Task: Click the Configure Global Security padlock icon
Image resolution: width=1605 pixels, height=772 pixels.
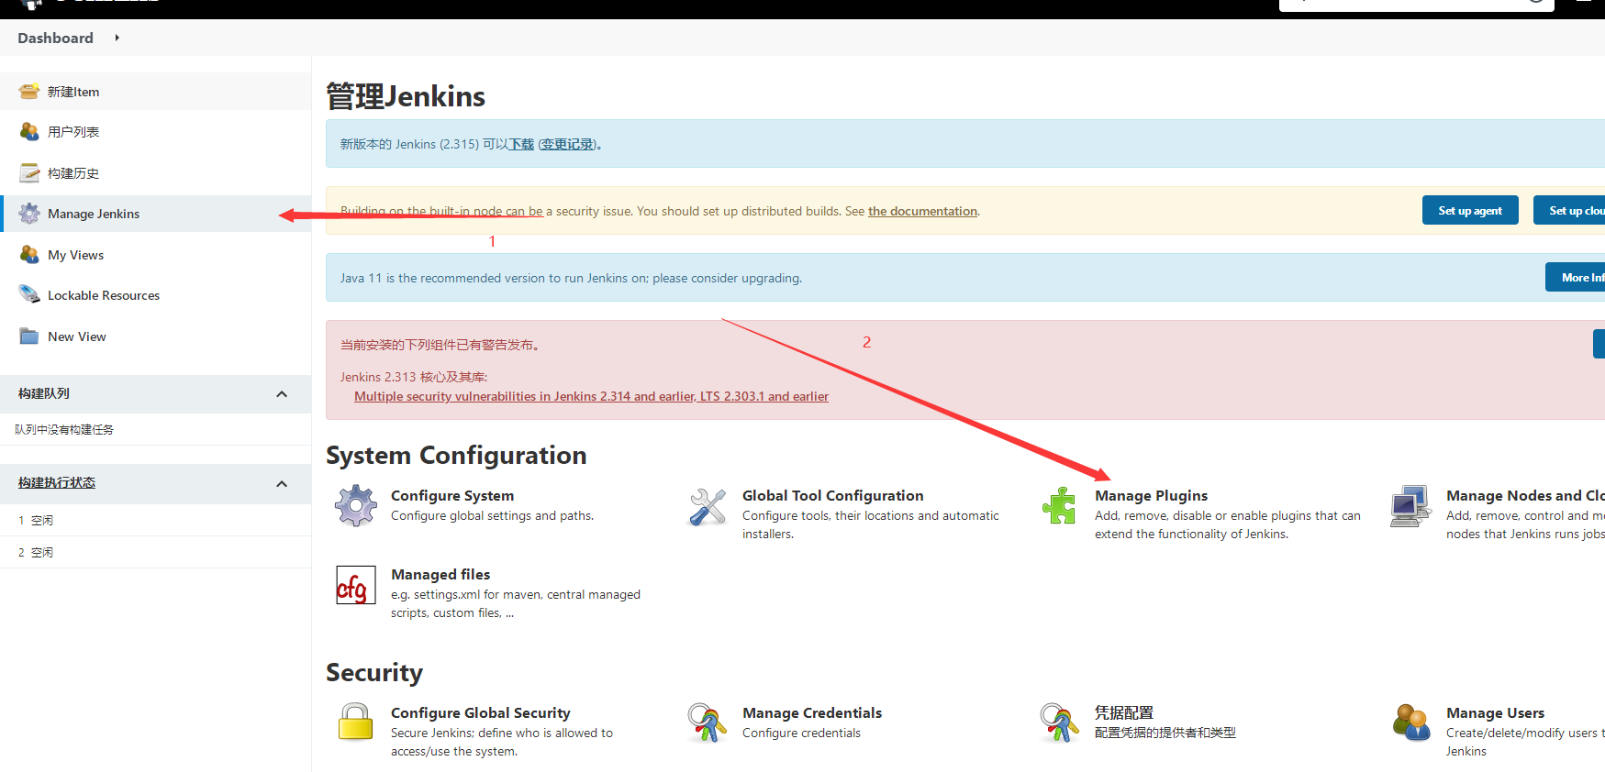Action: point(356,722)
